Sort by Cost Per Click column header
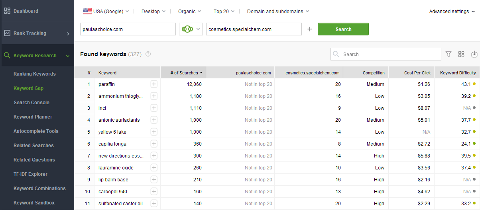 coord(411,73)
